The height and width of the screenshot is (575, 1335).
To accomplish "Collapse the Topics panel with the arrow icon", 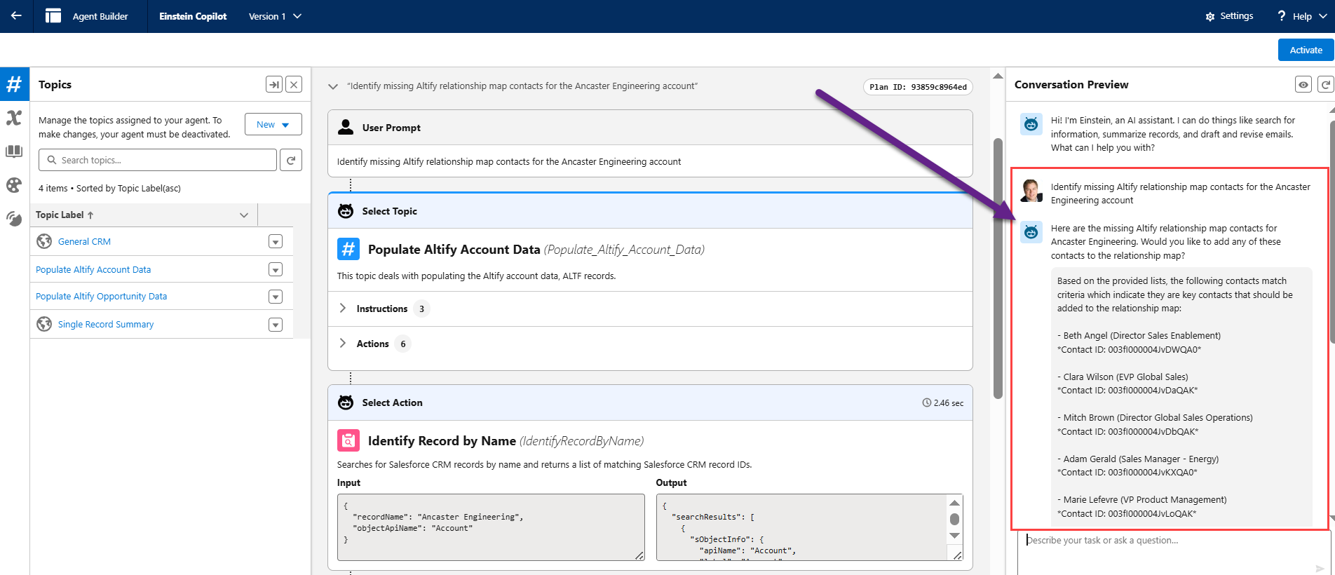I will pos(274,85).
